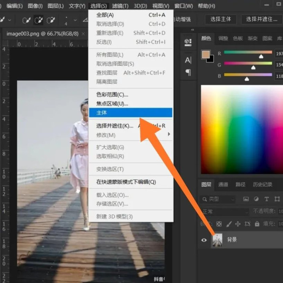Filter layers by shape layer icon
Viewport: 283px width, 283px height.
tap(277, 199)
